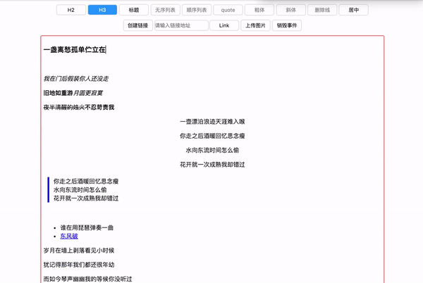
Task: Click blockquote line 水向东流时间怎么偷
Action: click(80, 190)
